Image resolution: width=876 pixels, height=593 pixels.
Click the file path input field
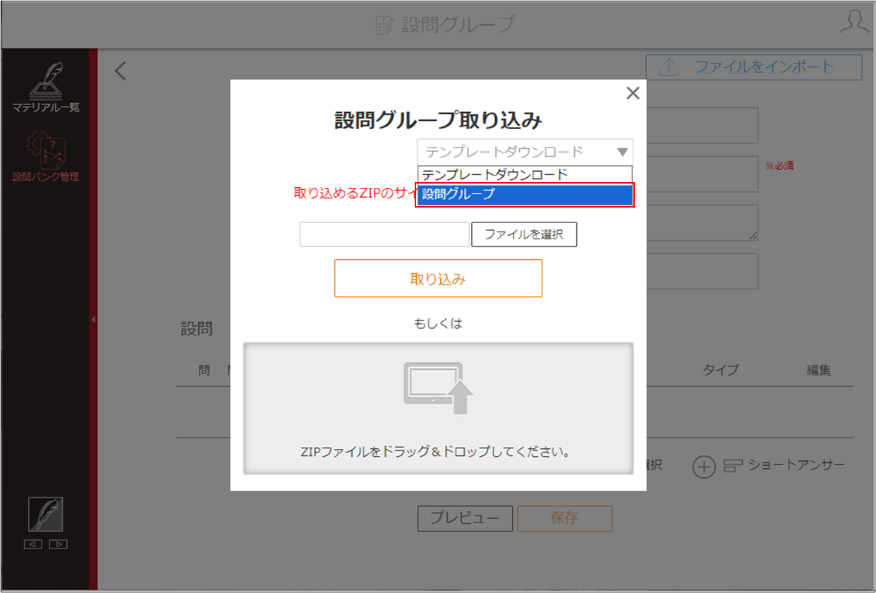tap(384, 234)
